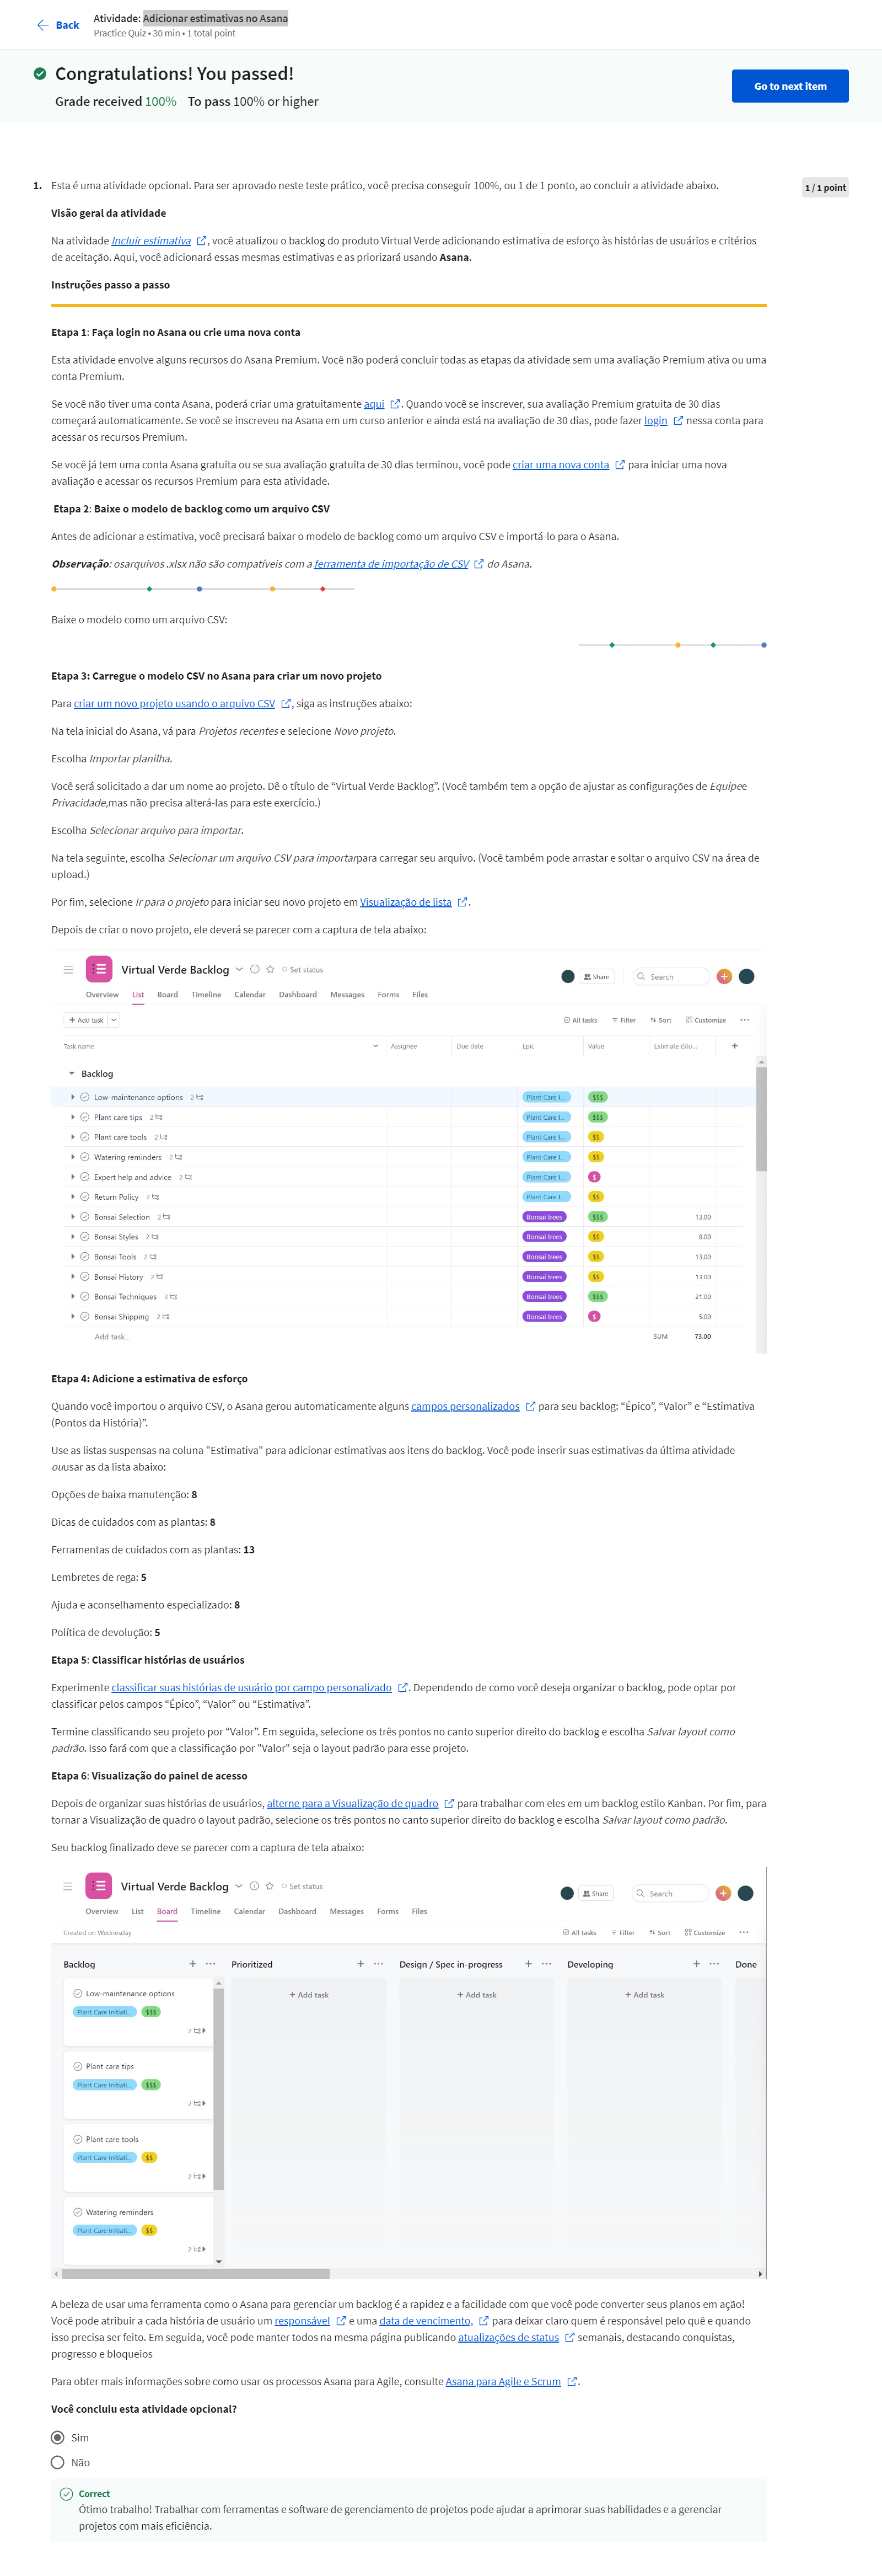Image resolution: width=882 pixels, height=2576 pixels.
Task: Switch to Messages tab in board-view screenshot
Action: (x=347, y=1911)
